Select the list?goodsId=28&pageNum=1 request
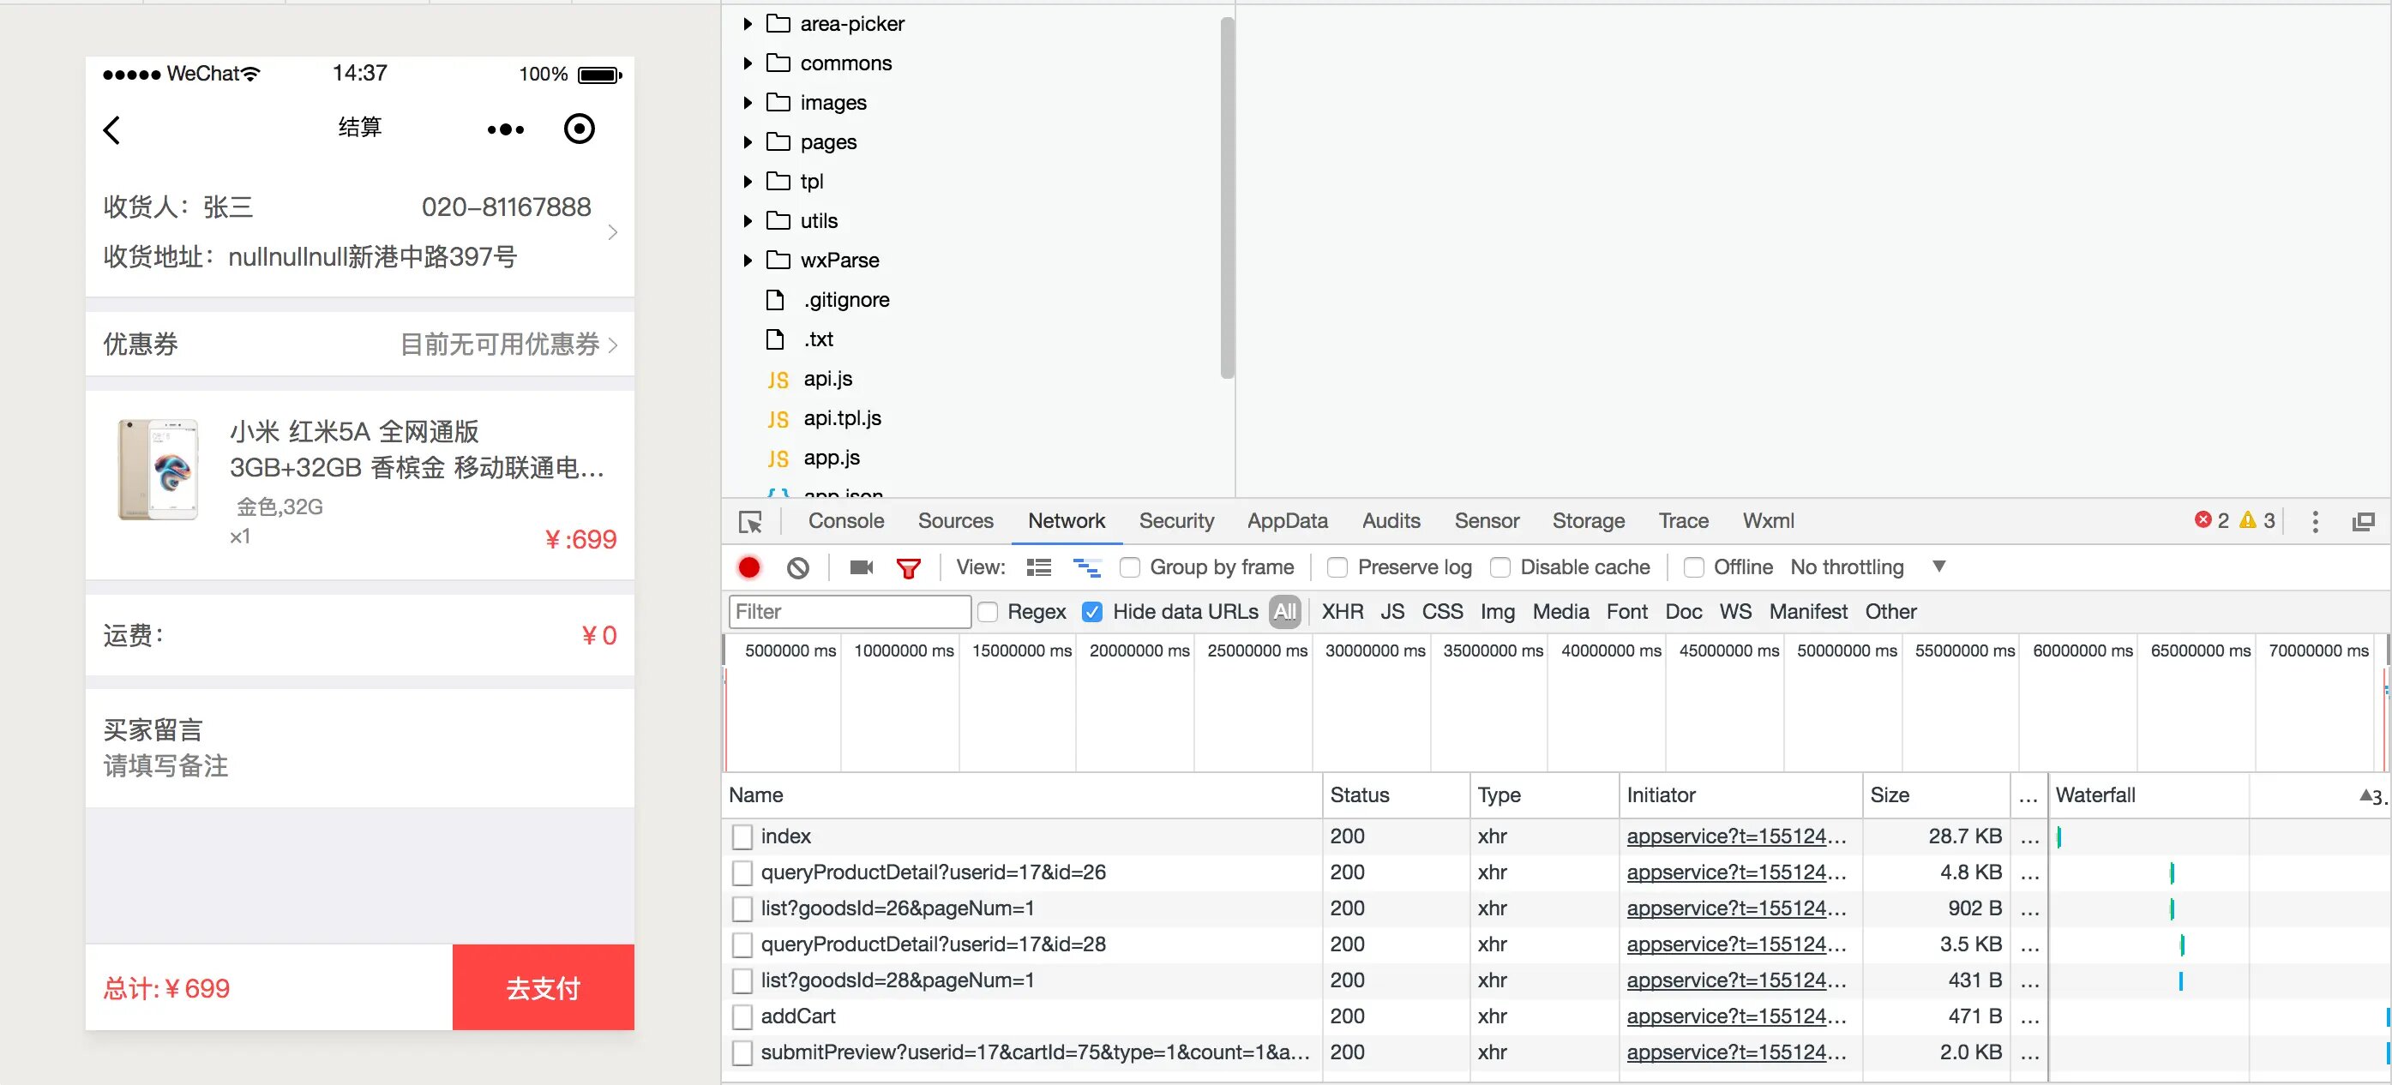The width and height of the screenshot is (2392, 1085). [896, 980]
